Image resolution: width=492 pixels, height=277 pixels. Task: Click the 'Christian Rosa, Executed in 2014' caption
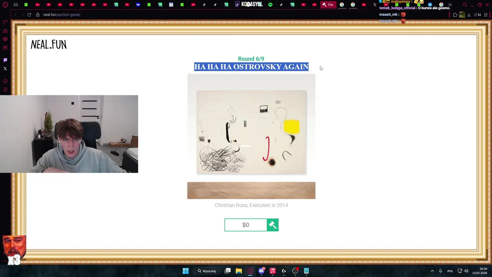coord(251,205)
